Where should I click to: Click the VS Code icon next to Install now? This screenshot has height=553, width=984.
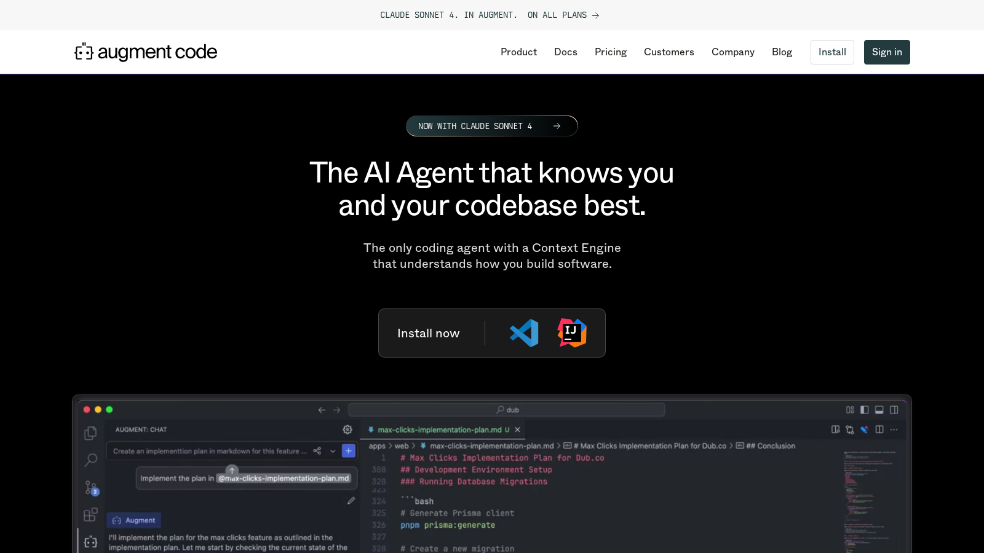[523, 333]
